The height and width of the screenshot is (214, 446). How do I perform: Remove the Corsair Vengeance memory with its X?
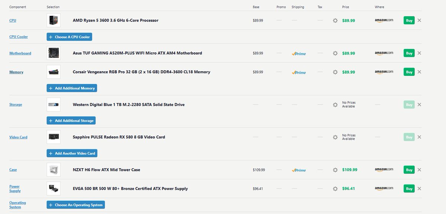coord(419,72)
